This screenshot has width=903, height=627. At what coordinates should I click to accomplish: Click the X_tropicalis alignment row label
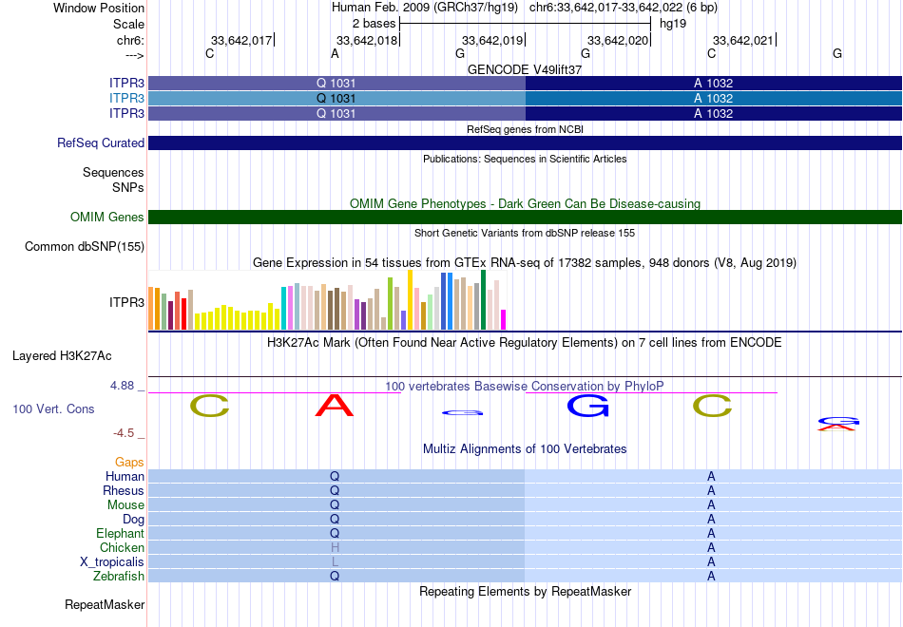click(x=112, y=562)
